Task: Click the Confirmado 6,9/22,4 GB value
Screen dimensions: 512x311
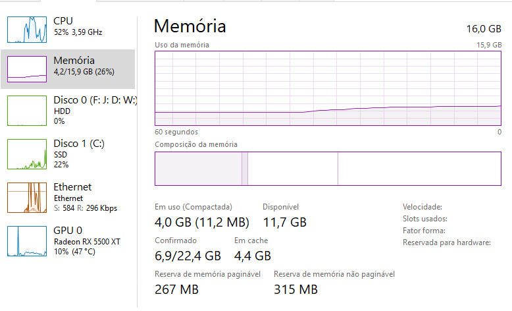Action: pos(188,256)
